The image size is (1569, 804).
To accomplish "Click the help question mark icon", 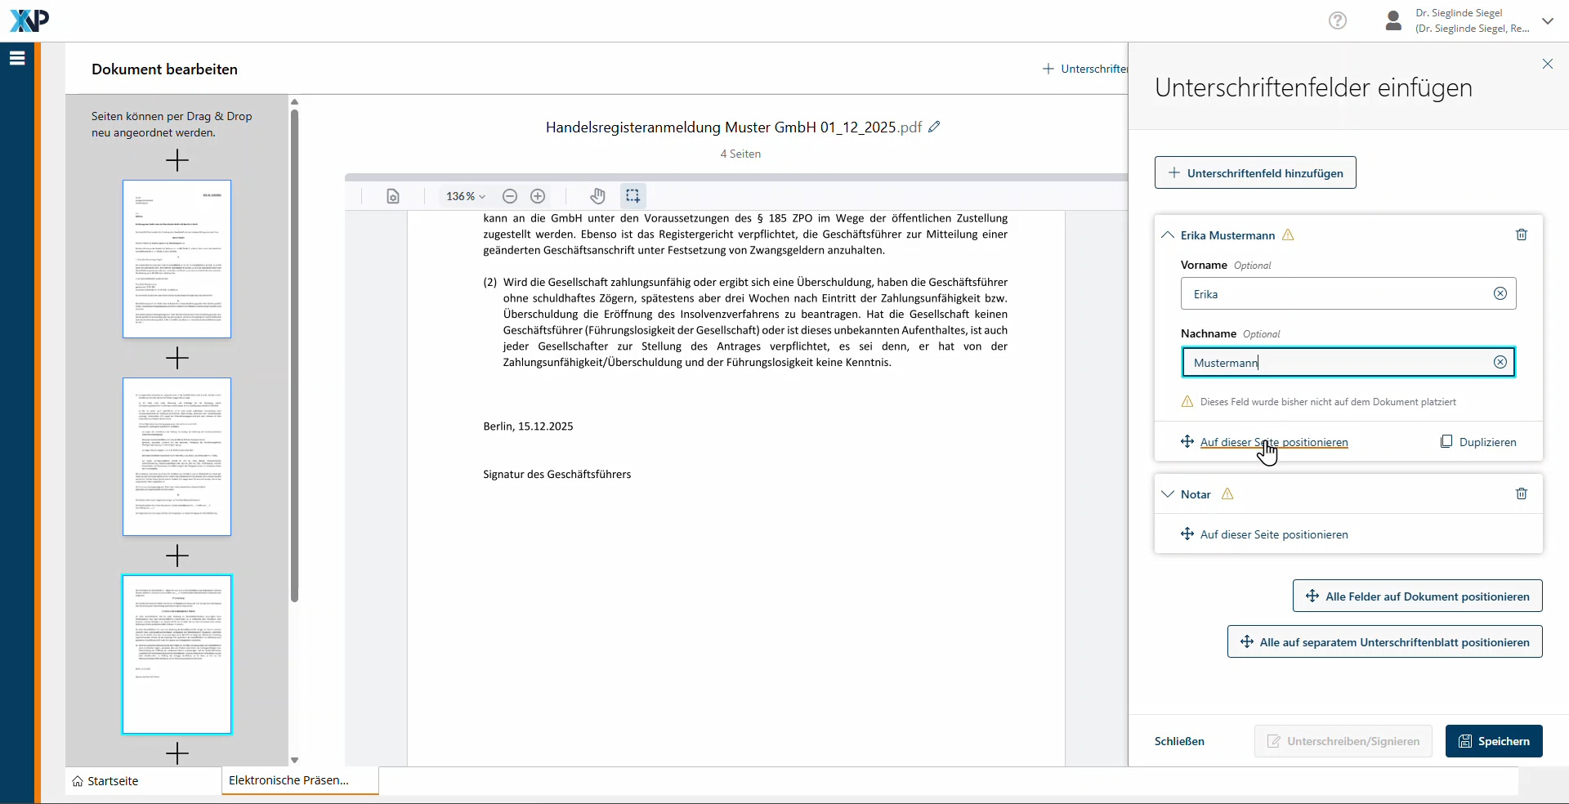I will [x=1337, y=20].
